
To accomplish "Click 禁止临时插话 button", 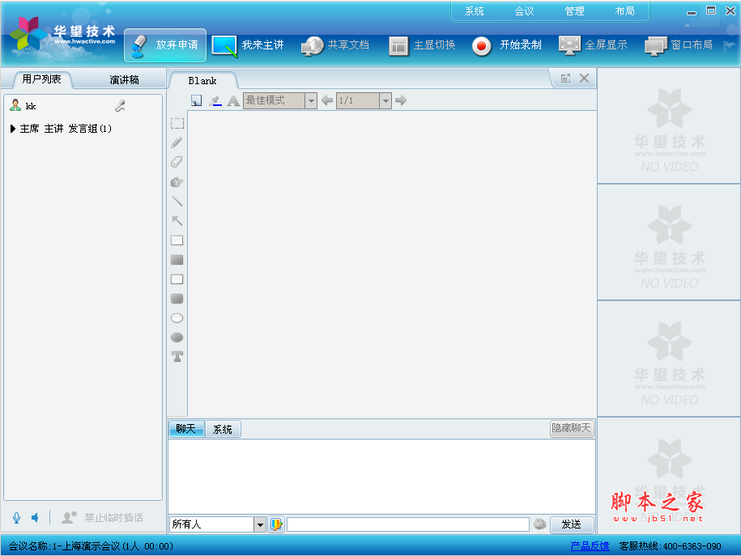I will click(103, 518).
